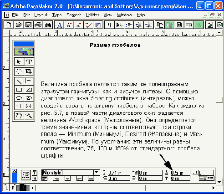Click the spell check icon
The image size is (224, 194).
click(x=88, y=25)
